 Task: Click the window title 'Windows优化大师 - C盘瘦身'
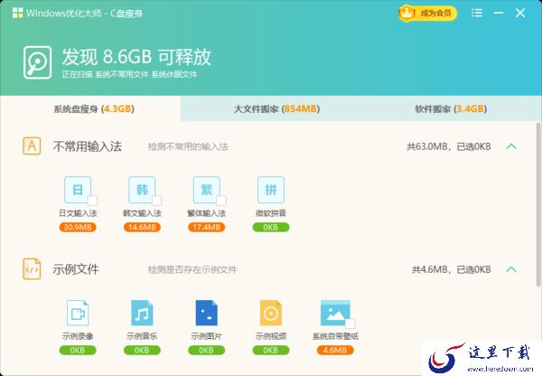[84, 14]
